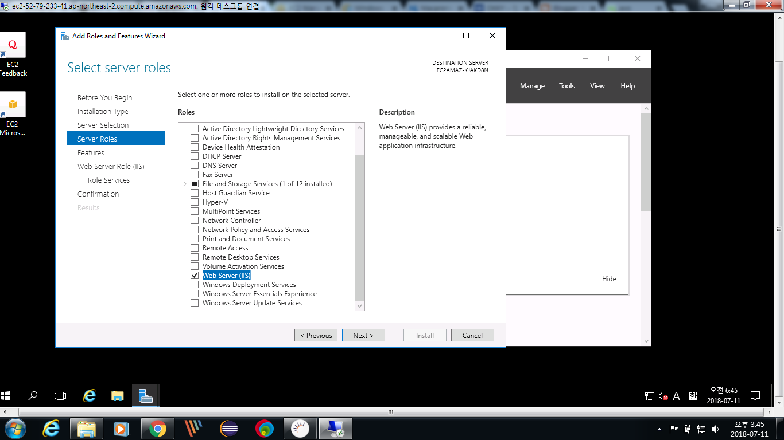Click the muted volume tray icon
This screenshot has height=440, width=784.
[663, 396]
